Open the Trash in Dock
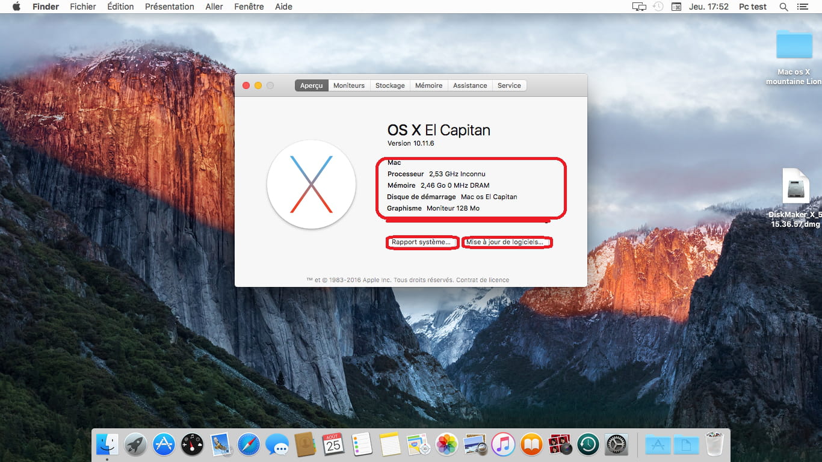Screen dimensions: 822x462 [x=714, y=444]
